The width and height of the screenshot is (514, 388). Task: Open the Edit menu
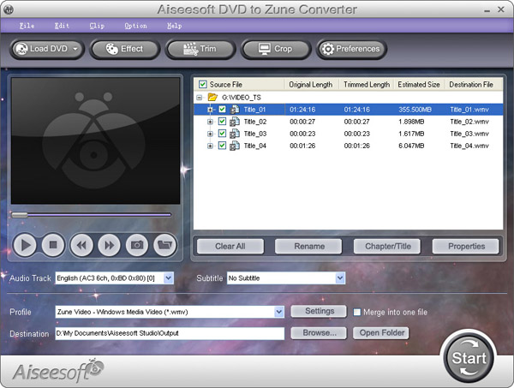pos(62,26)
